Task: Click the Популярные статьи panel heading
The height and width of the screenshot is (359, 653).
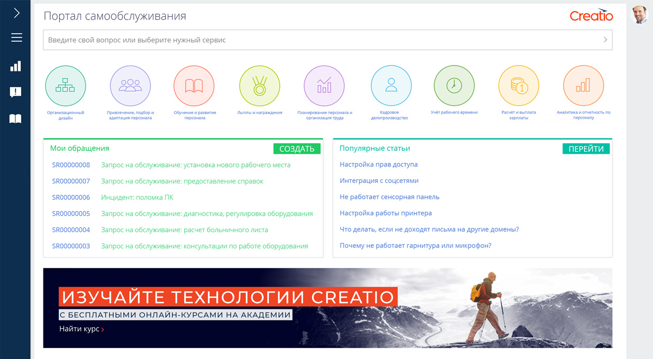Action: click(375, 148)
